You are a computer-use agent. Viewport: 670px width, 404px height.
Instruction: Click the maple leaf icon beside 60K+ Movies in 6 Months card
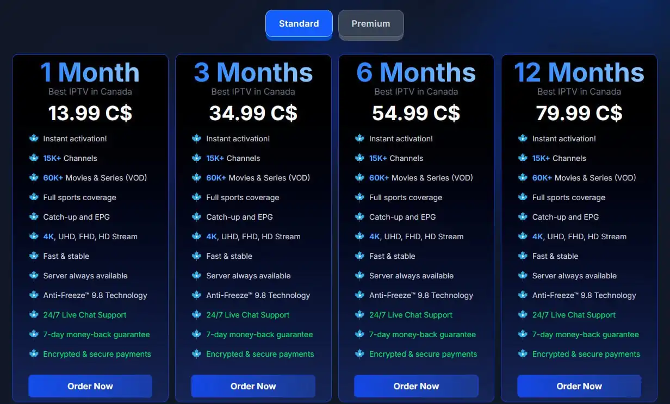(x=359, y=178)
